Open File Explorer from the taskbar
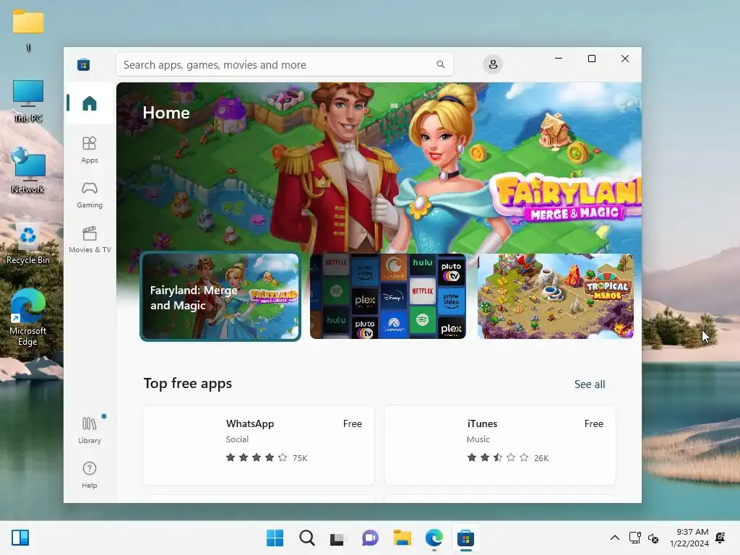The image size is (740, 555). point(402,538)
